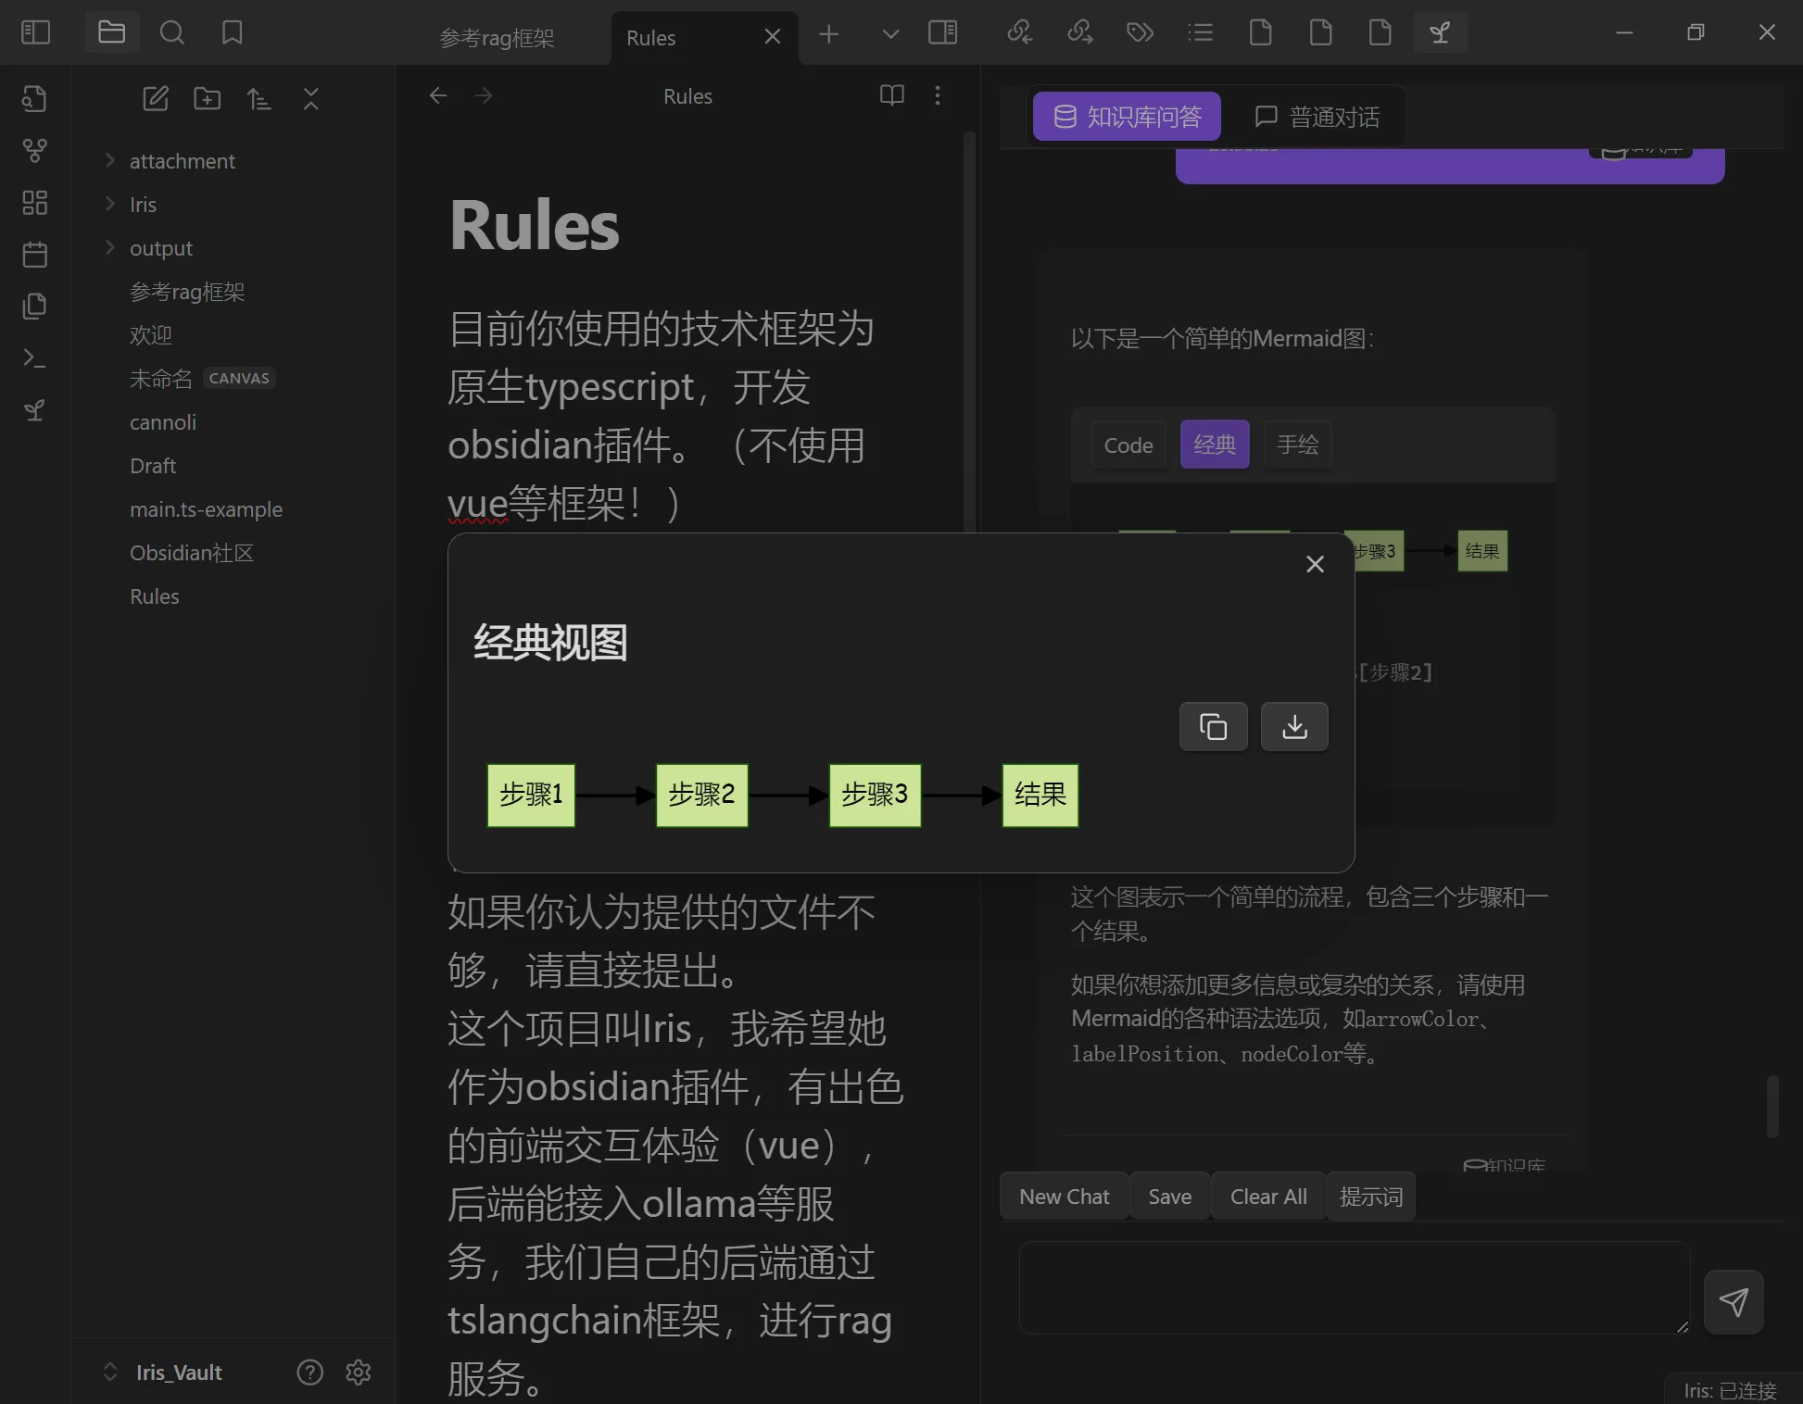Toggle the left sidebar
1803x1404 pixels.
35,33
